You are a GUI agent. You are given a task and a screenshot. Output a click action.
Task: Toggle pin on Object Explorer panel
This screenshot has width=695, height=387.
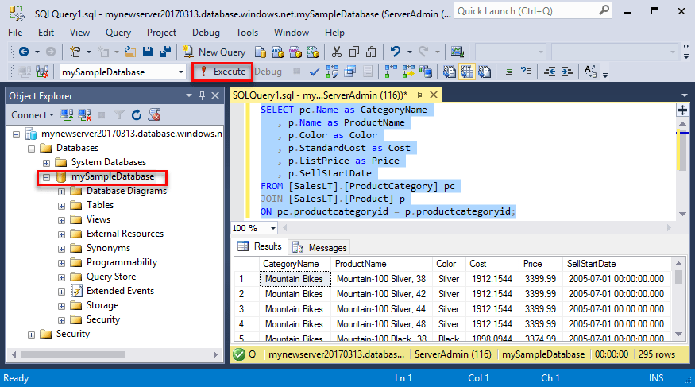(x=202, y=95)
